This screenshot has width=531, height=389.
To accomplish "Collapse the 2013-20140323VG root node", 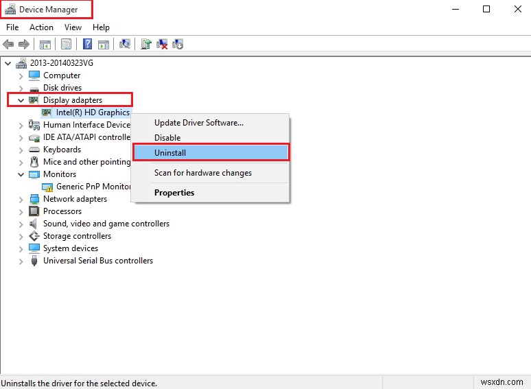I will click(x=8, y=63).
